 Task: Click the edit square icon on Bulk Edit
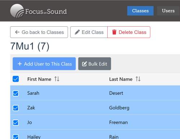pyautogui.click(x=84, y=64)
